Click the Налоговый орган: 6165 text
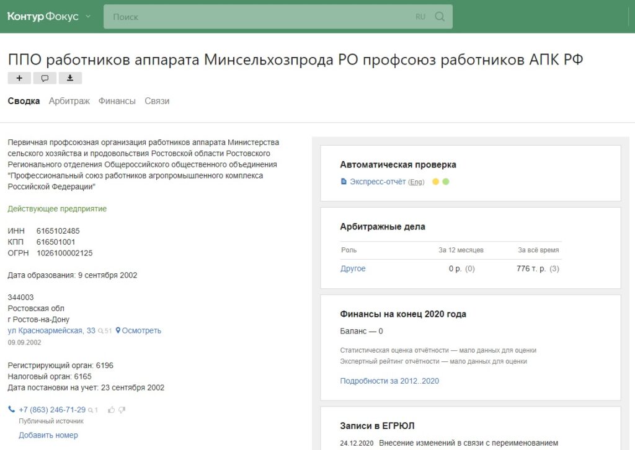The image size is (635, 450). (x=50, y=377)
